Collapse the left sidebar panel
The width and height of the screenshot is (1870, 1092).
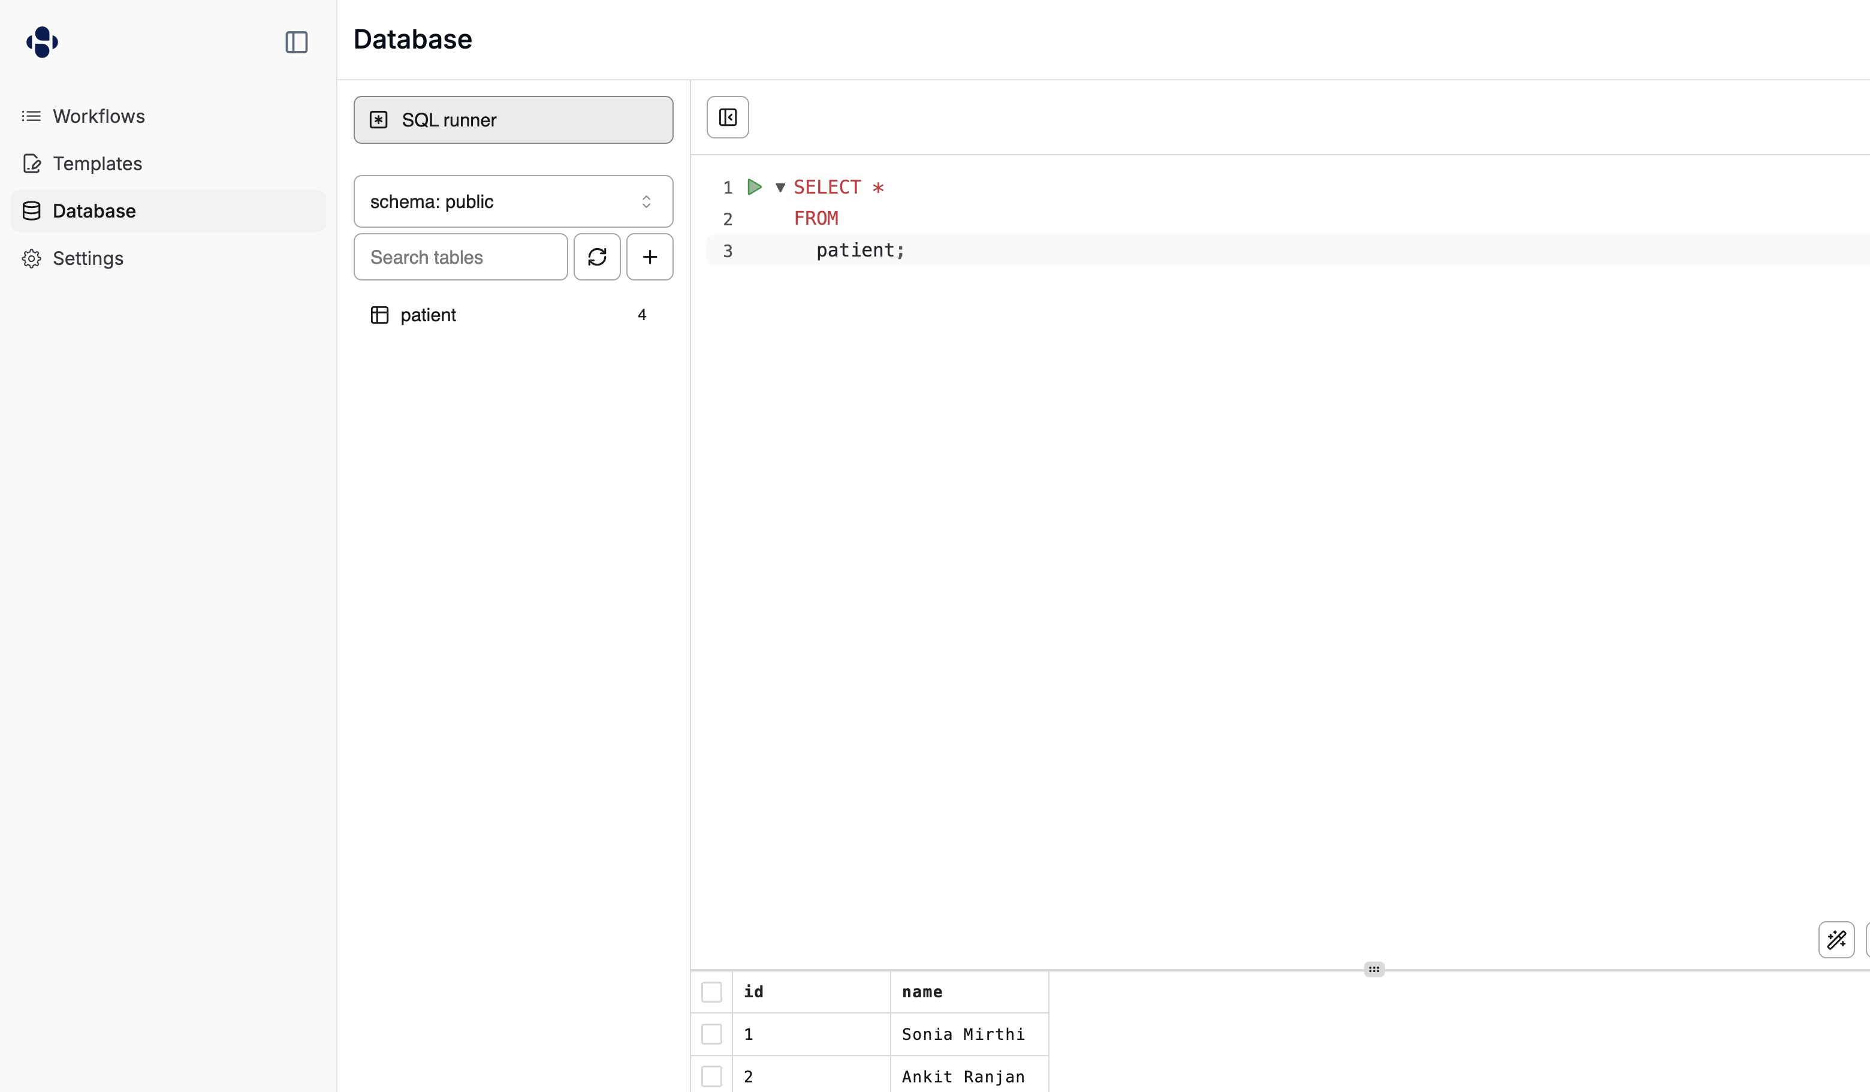pos(296,43)
